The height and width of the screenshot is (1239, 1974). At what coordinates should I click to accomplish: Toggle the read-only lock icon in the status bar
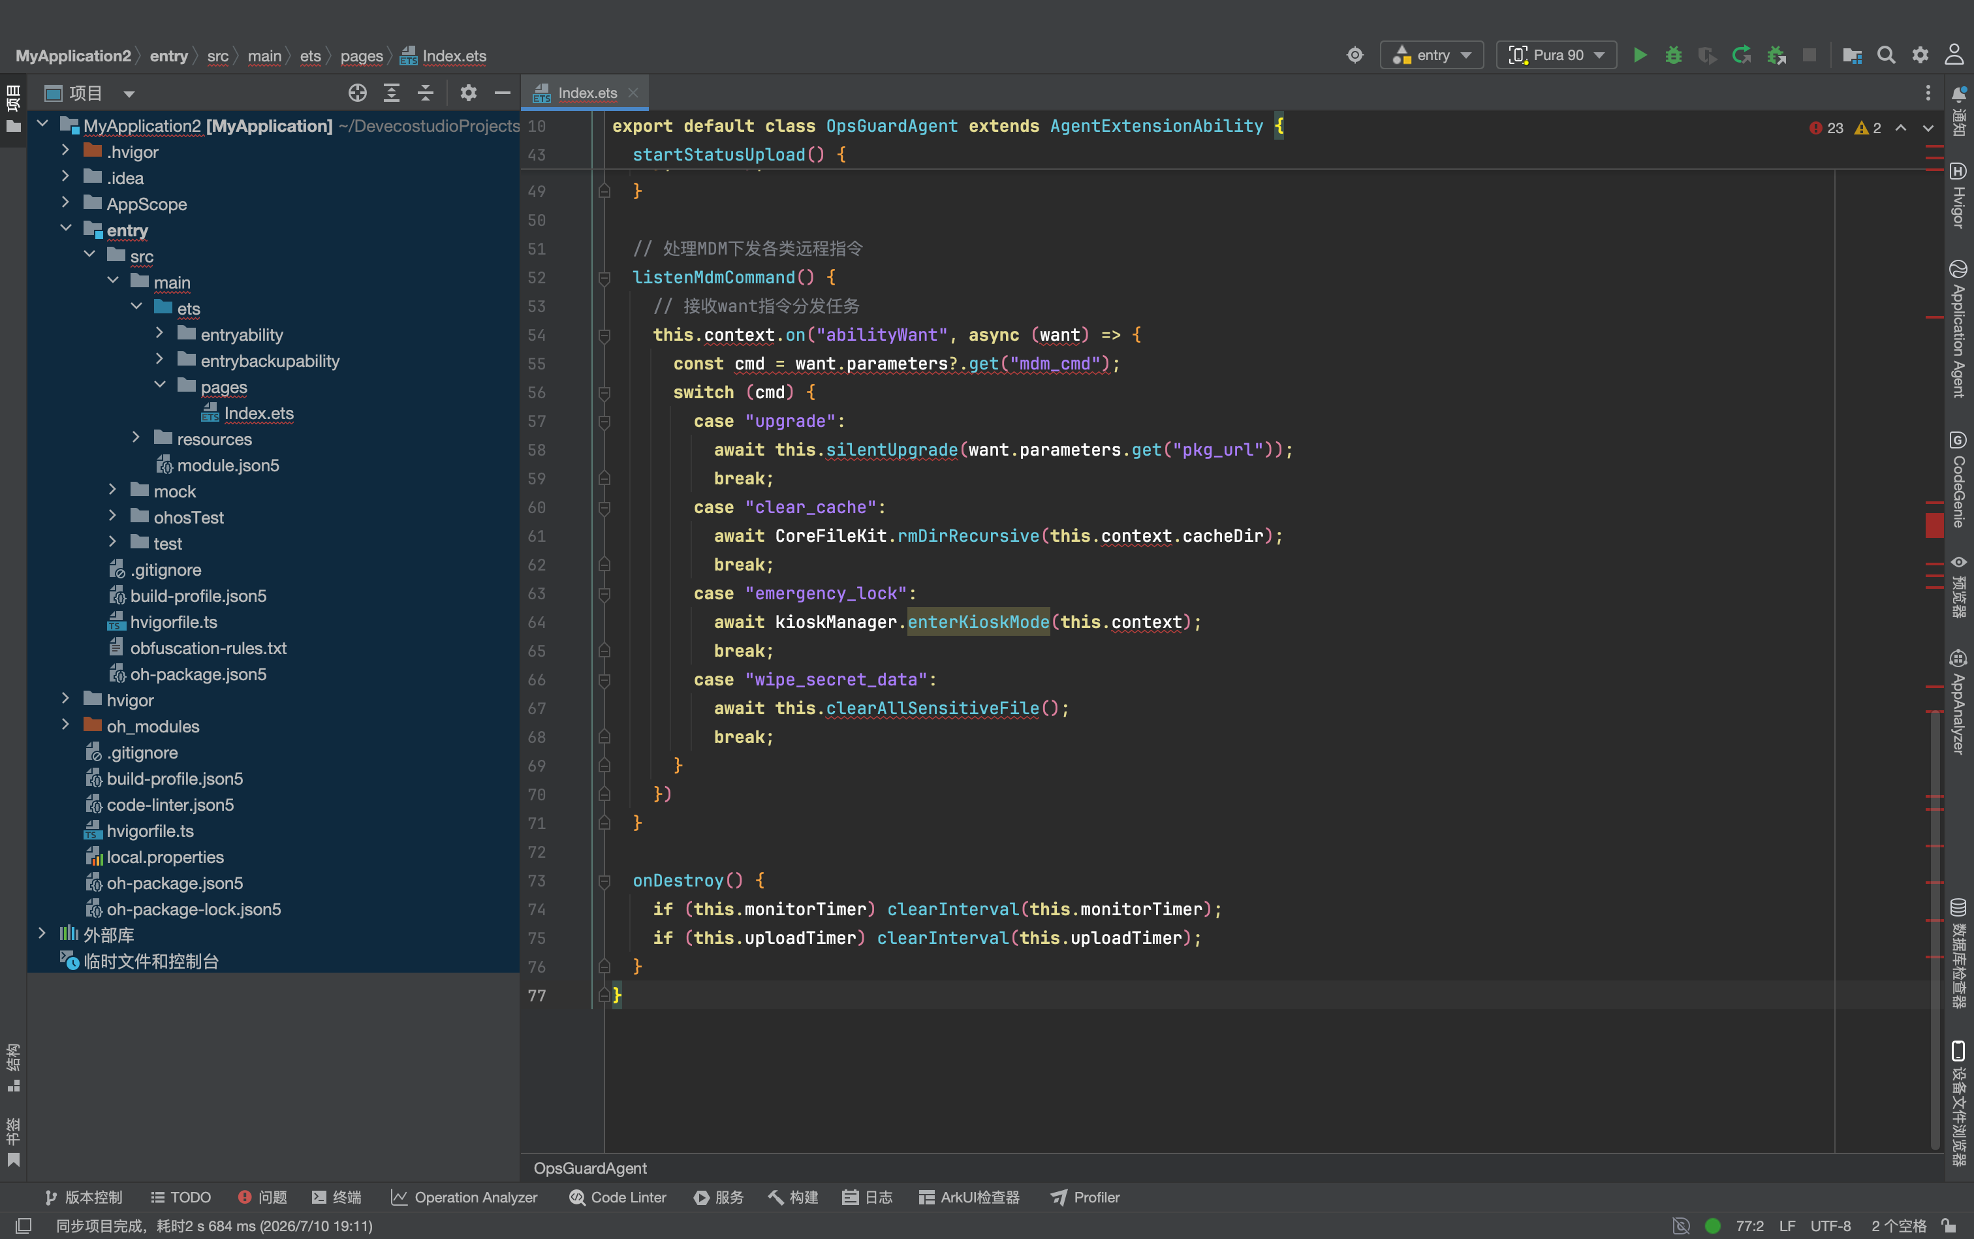pos(1949,1226)
